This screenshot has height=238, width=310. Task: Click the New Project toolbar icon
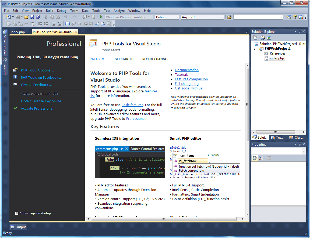[8, 17]
